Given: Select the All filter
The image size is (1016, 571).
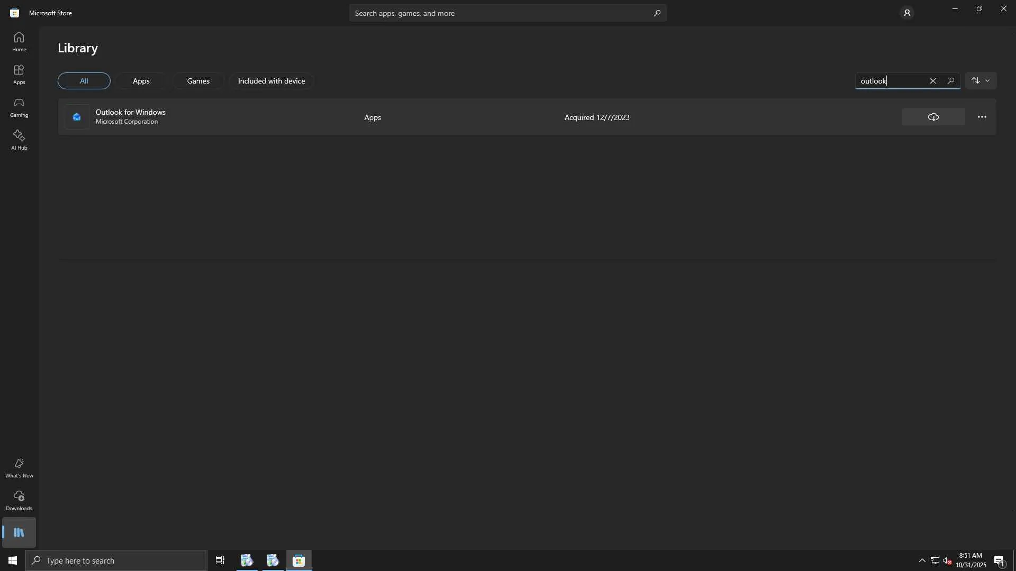Looking at the screenshot, I should click(x=84, y=81).
